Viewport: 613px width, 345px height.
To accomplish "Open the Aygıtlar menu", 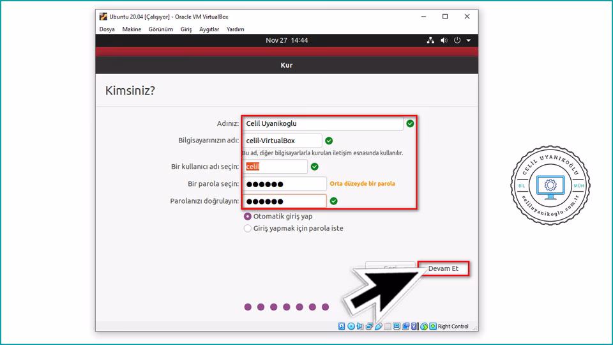I will click(x=209, y=29).
